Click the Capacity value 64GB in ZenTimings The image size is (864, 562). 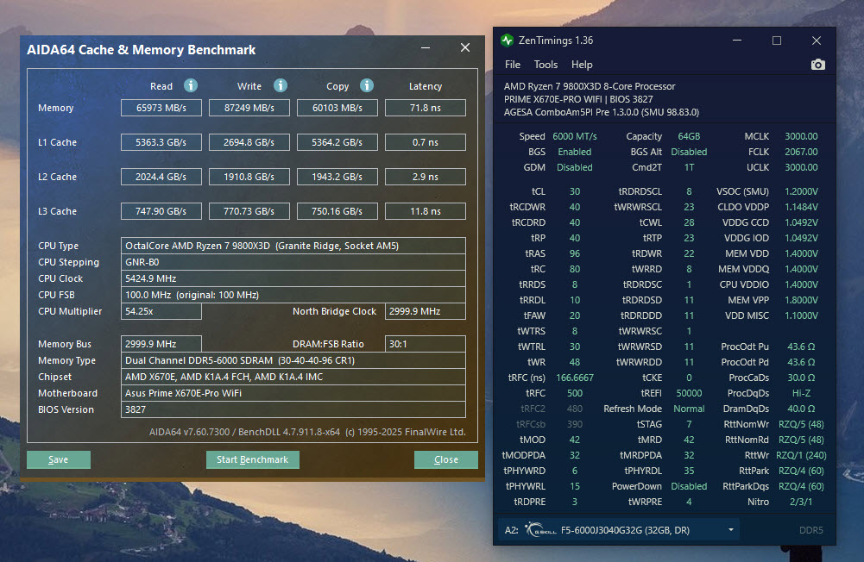(689, 136)
